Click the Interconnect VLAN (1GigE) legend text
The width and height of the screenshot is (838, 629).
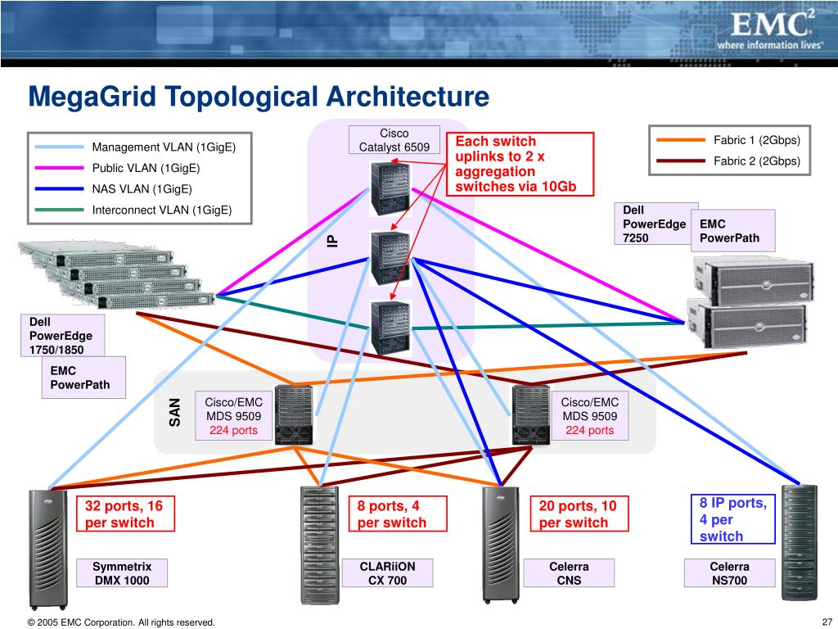162,210
